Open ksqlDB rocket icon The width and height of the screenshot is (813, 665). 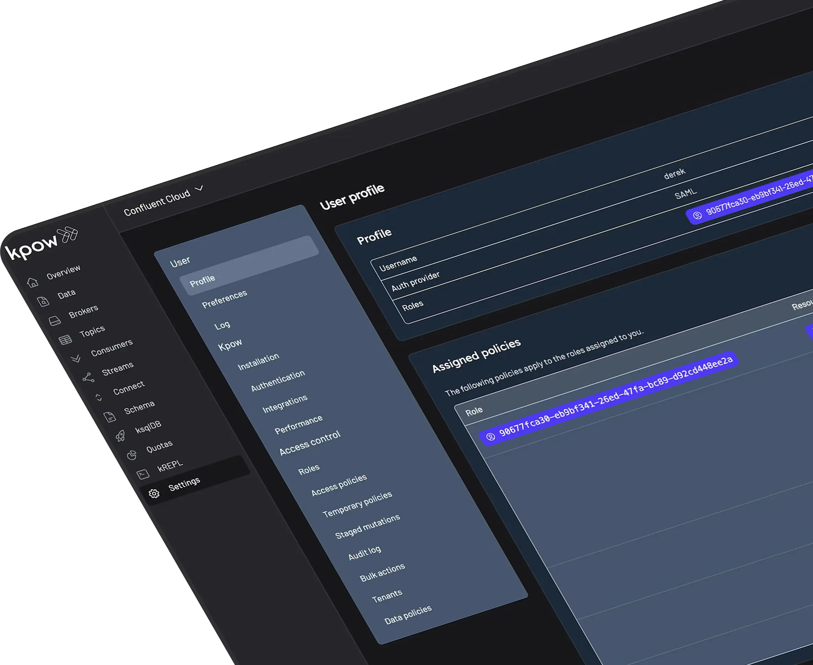click(120, 436)
